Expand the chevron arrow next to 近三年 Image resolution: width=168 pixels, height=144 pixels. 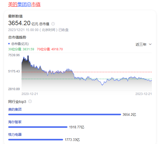150,44
